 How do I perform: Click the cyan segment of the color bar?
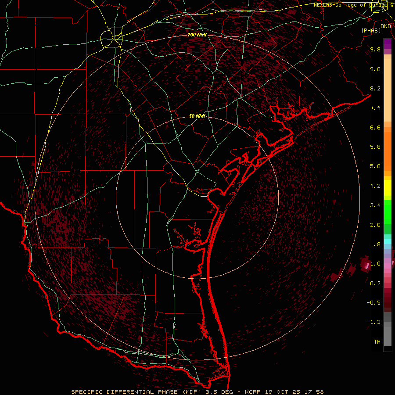tap(388, 241)
